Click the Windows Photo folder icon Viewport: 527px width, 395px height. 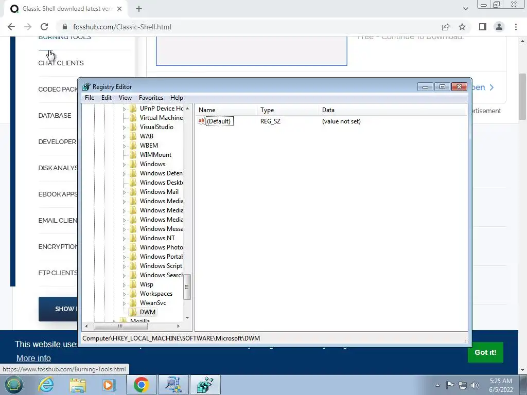click(x=133, y=247)
